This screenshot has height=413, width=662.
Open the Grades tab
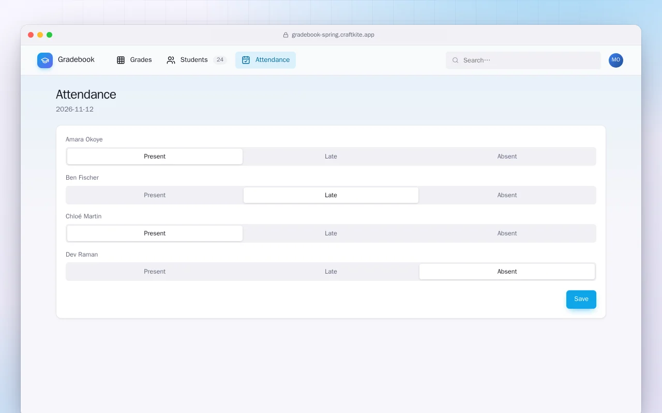pyautogui.click(x=134, y=60)
